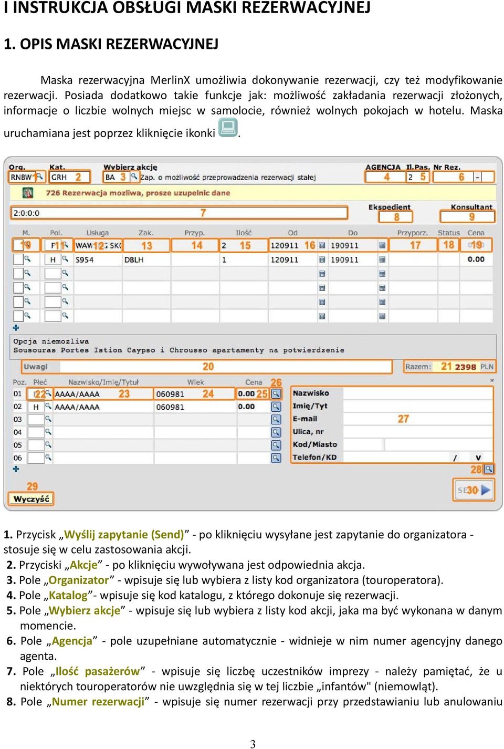
Task: Click the Send button with the blue arrow
Action: click(474, 490)
